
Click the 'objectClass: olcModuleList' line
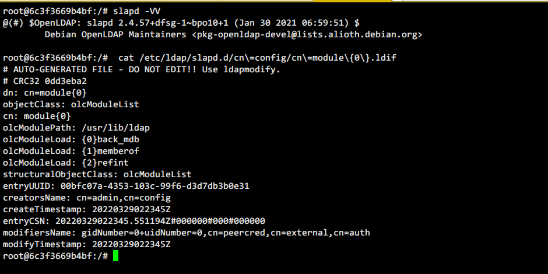[x=71, y=104]
